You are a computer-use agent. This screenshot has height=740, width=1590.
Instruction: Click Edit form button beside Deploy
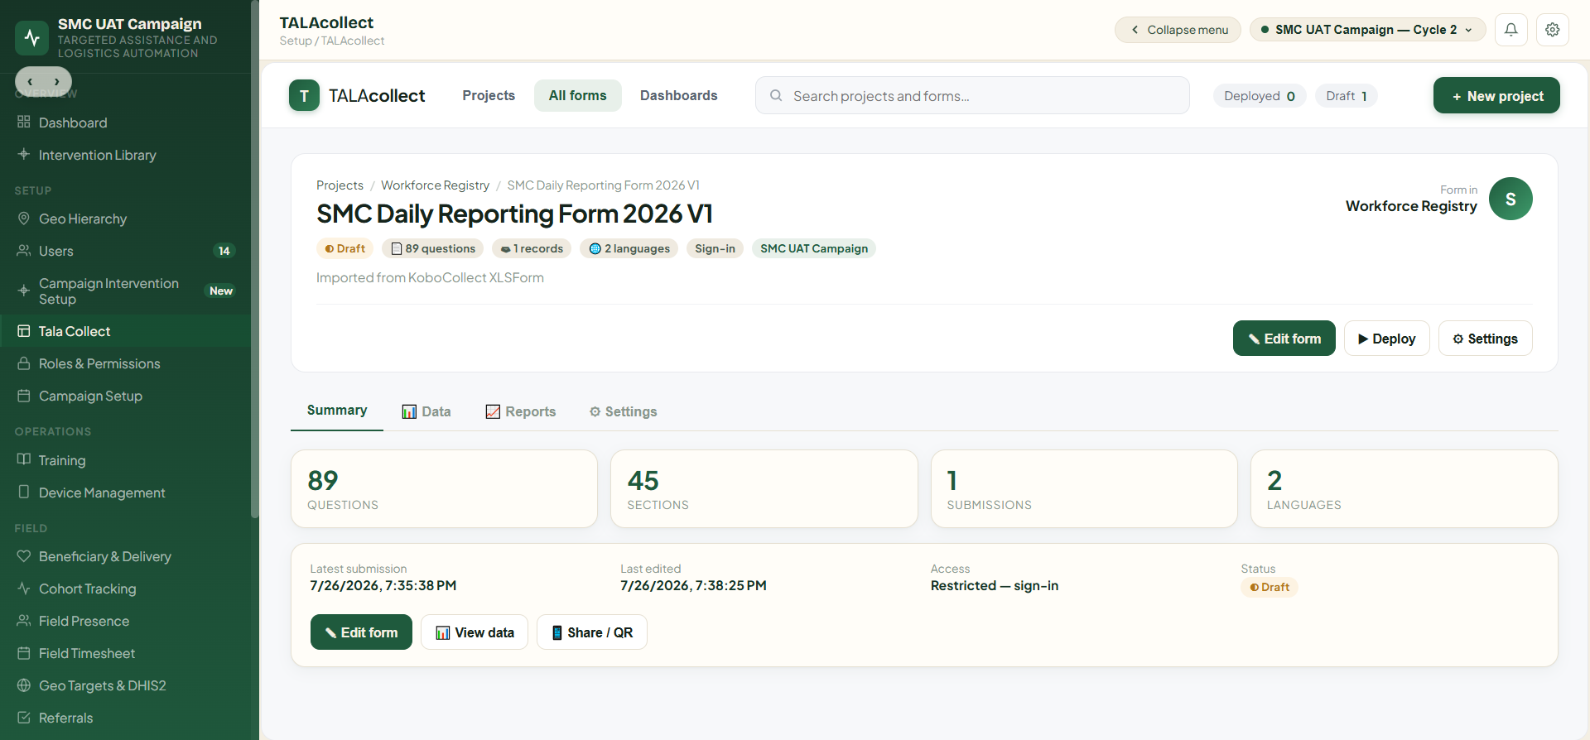click(1284, 339)
